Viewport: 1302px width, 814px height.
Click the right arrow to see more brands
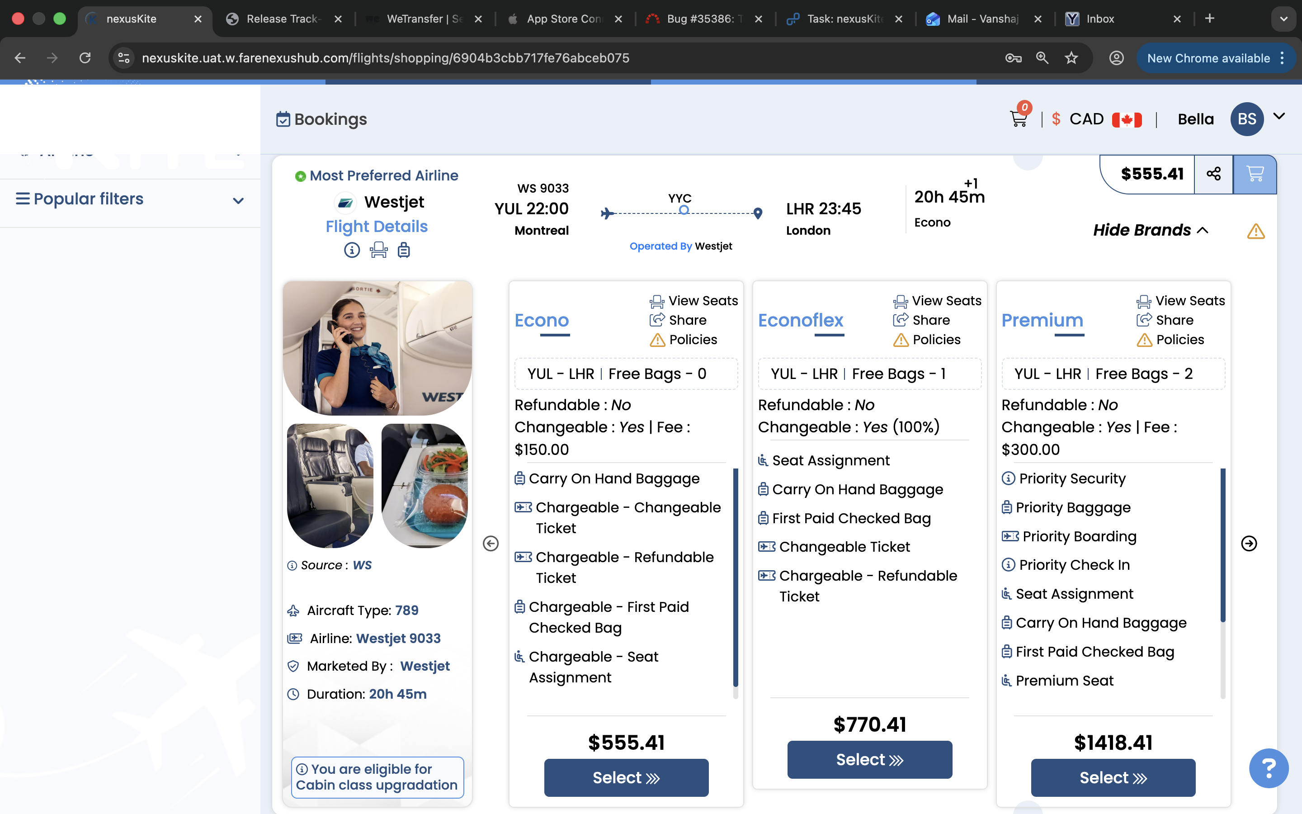[1249, 543]
